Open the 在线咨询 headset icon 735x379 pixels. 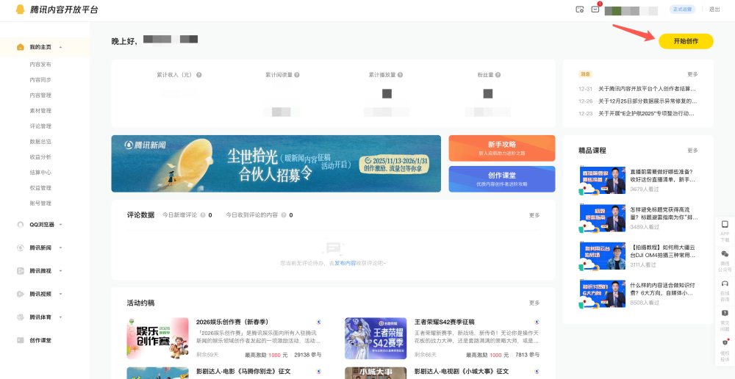(725, 284)
